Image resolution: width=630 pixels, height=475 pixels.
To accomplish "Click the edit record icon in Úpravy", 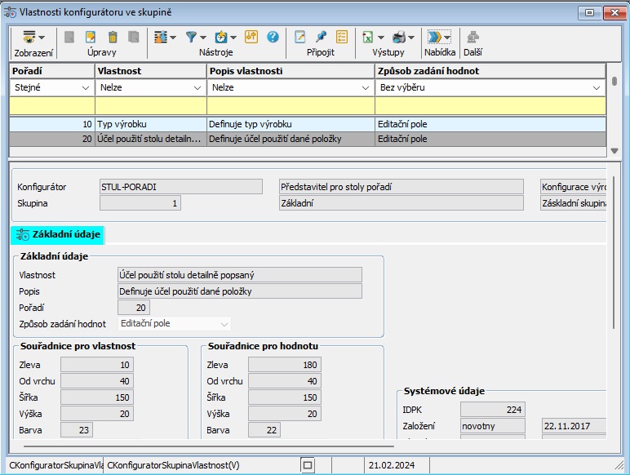I will pos(91,37).
